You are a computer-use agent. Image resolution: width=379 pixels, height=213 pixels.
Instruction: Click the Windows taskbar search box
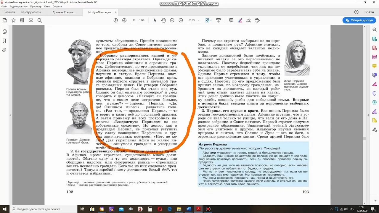(44, 209)
